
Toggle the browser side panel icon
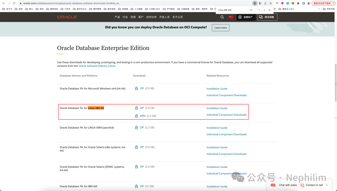click(x=303, y=3)
